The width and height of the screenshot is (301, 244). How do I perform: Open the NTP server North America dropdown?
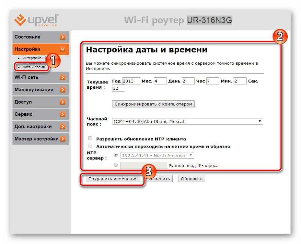(157, 156)
